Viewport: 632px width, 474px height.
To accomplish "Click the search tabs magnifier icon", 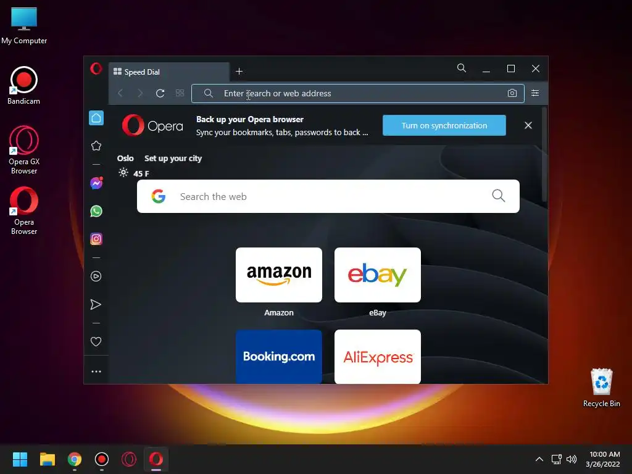I will point(462,68).
